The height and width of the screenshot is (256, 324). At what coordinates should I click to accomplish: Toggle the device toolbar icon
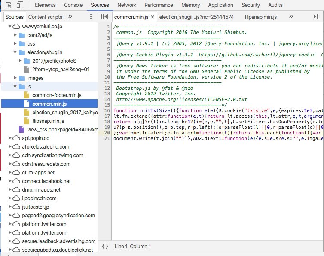point(20,5)
